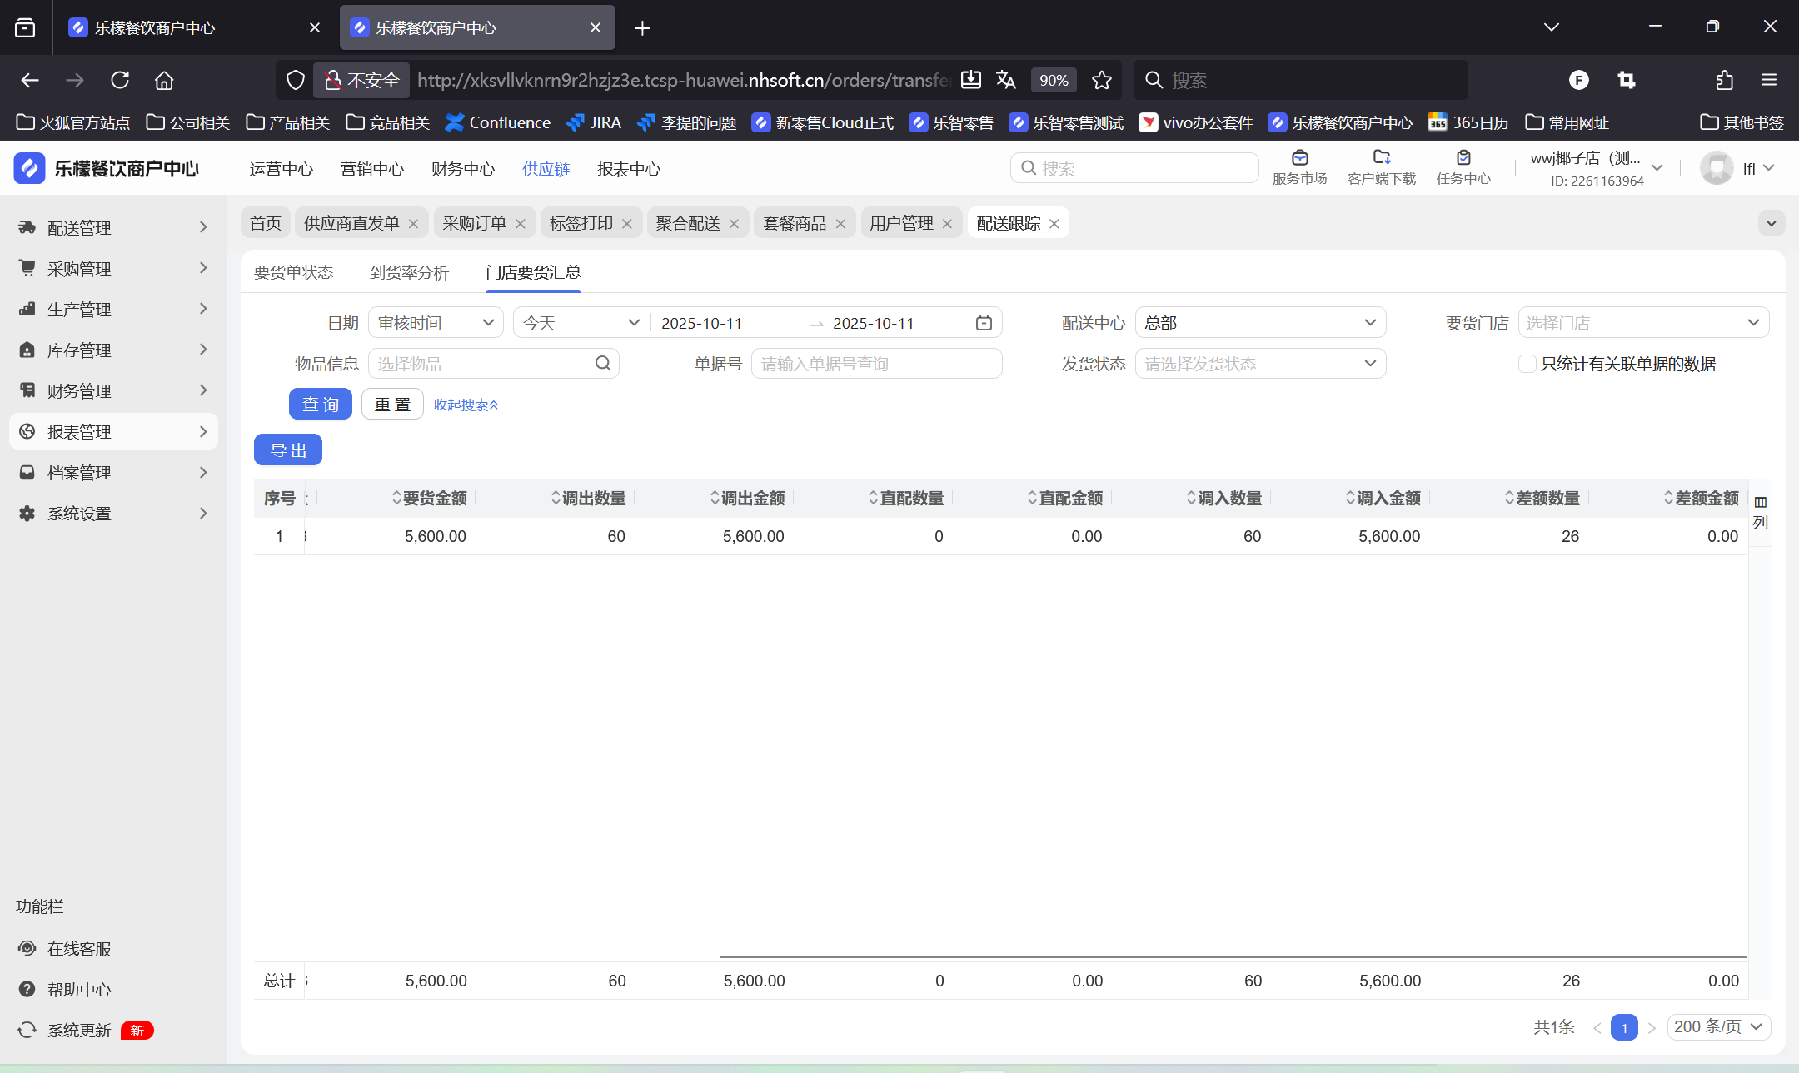Enable 只统计有关联单据的数据 checkbox
Image resolution: width=1799 pixels, height=1073 pixels.
pyautogui.click(x=1527, y=364)
